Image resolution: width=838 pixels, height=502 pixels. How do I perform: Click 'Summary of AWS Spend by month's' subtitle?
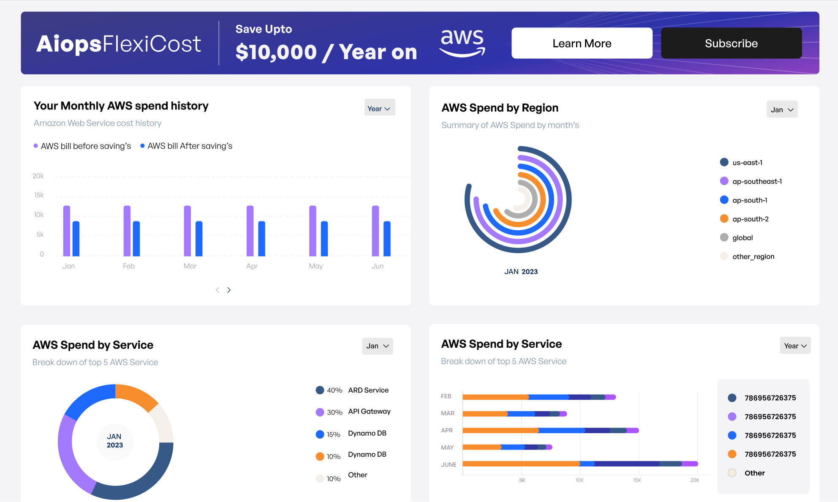(x=510, y=125)
